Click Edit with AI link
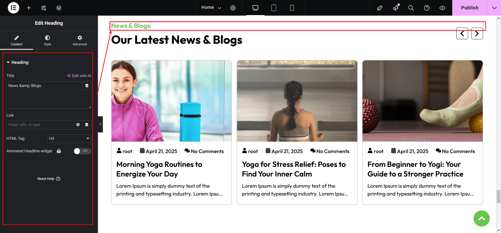This screenshot has width=501, height=233. click(x=79, y=76)
